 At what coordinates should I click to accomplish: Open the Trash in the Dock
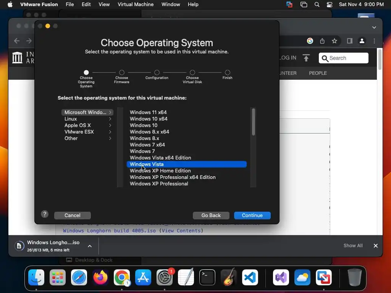(355, 278)
